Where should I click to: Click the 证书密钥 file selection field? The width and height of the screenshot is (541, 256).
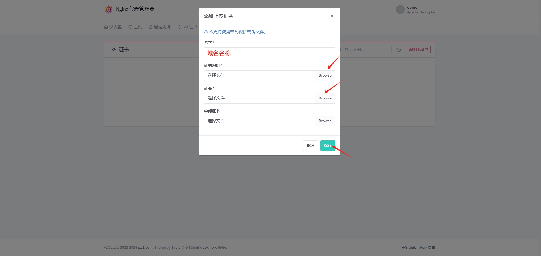point(260,75)
